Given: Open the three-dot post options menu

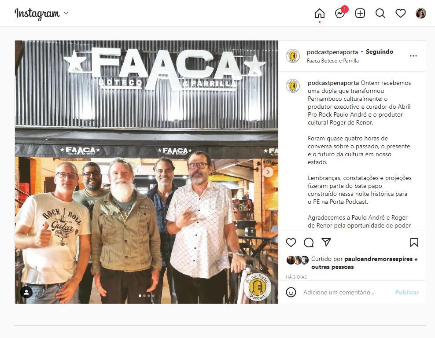Looking at the screenshot, I should coord(413,56).
